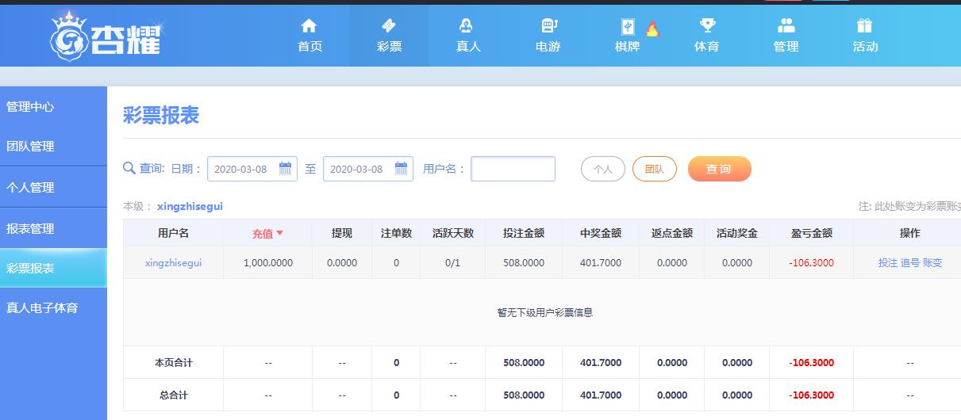Image resolution: width=961 pixels, height=420 pixels.
Task: Click the 棋牌 card game icon
Action: coord(627,27)
